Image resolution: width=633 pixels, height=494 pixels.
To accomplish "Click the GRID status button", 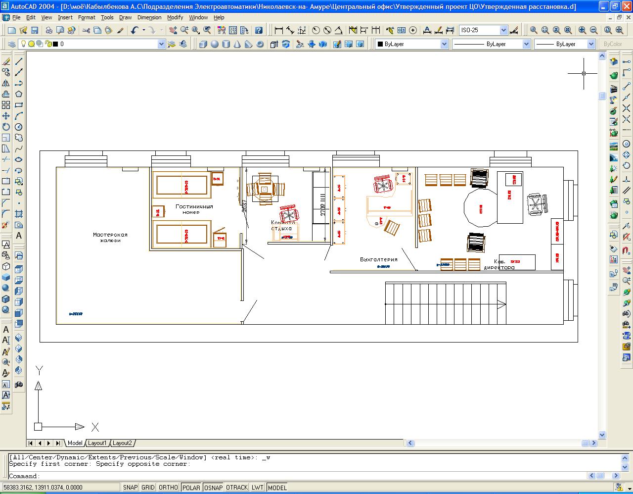I will (x=148, y=488).
